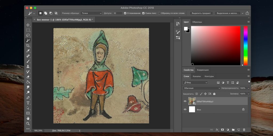Open the Образцы tab
The width and height of the screenshot is (273, 136).
pyautogui.click(x=197, y=22)
